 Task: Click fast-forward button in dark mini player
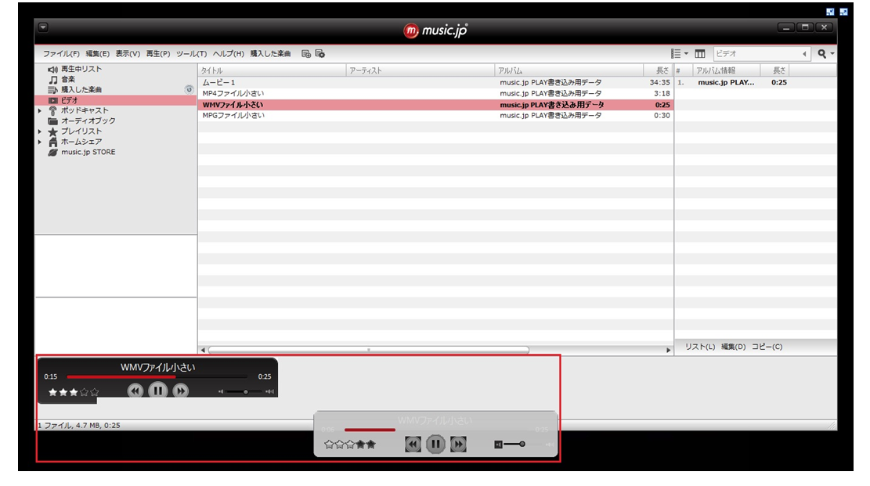tap(181, 391)
